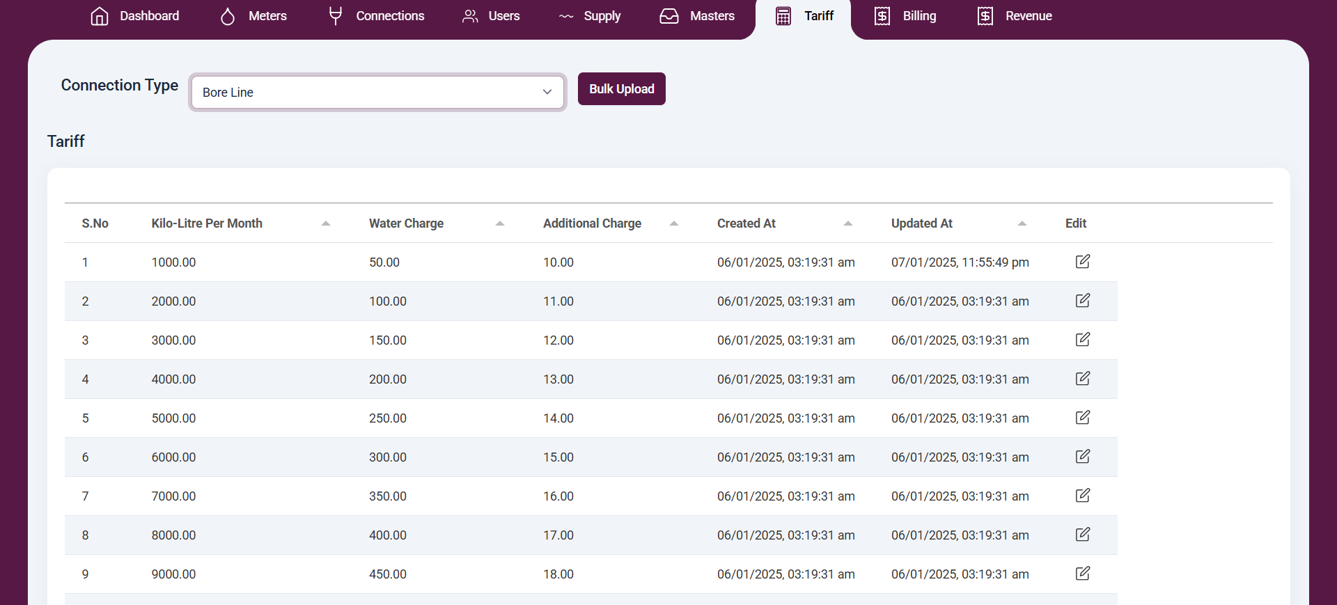Open the Connection Type dropdown
1337x605 pixels.
coord(377,92)
